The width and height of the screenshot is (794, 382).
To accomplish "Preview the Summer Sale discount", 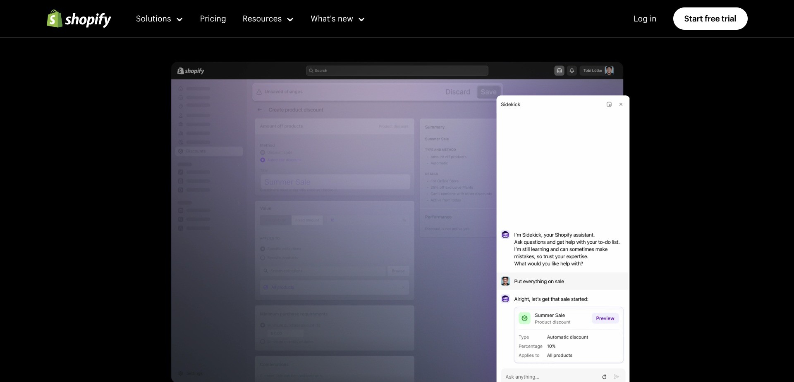I will click(x=605, y=318).
